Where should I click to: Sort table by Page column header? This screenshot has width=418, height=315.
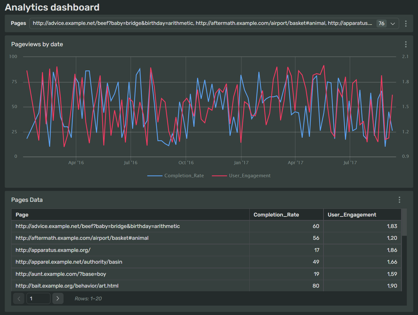(130, 215)
